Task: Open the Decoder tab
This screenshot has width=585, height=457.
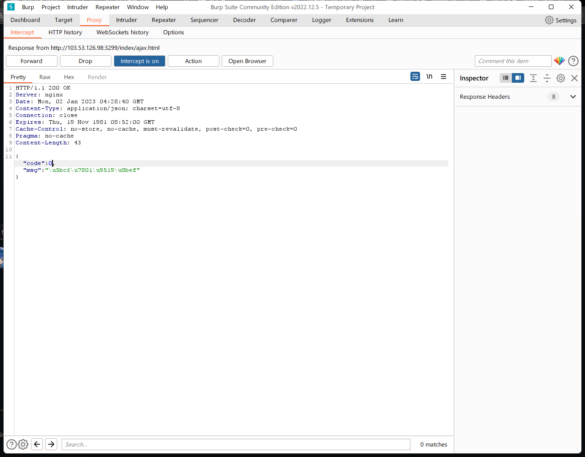Action: [x=245, y=20]
